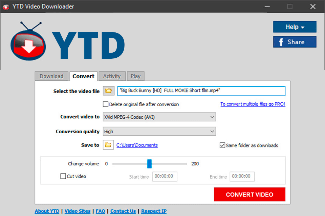Viewport: 325px width, 216px height.
Task: Go to the Play tab
Action: pos(135,76)
